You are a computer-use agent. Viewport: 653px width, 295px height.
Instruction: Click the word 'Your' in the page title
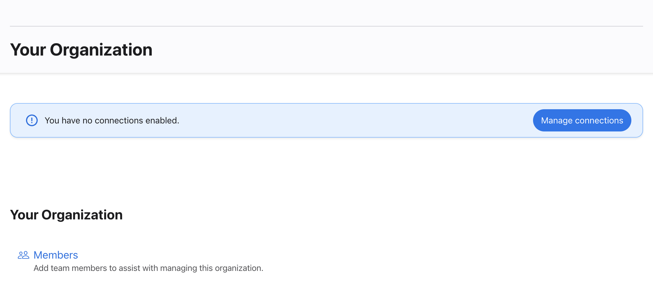[x=28, y=50]
